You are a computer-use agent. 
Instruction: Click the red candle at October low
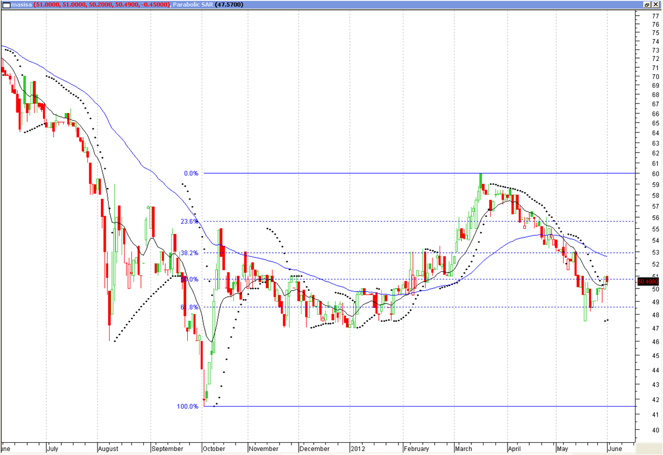[204, 399]
